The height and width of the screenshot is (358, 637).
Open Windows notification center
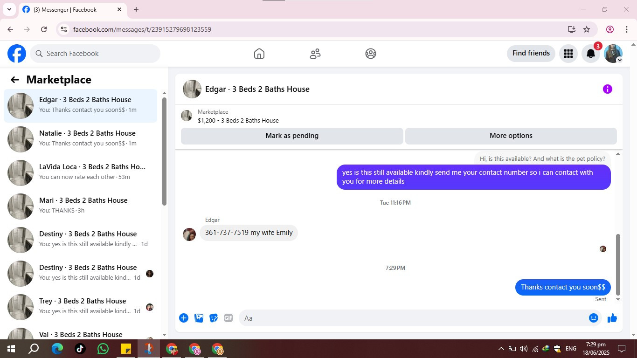(622, 349)
